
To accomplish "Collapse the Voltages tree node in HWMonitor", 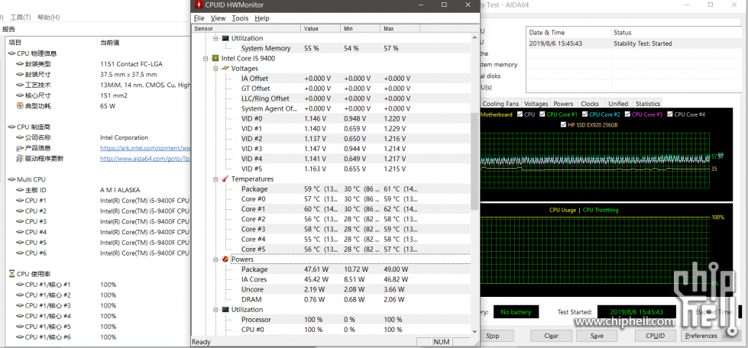I will click(215, 69).
